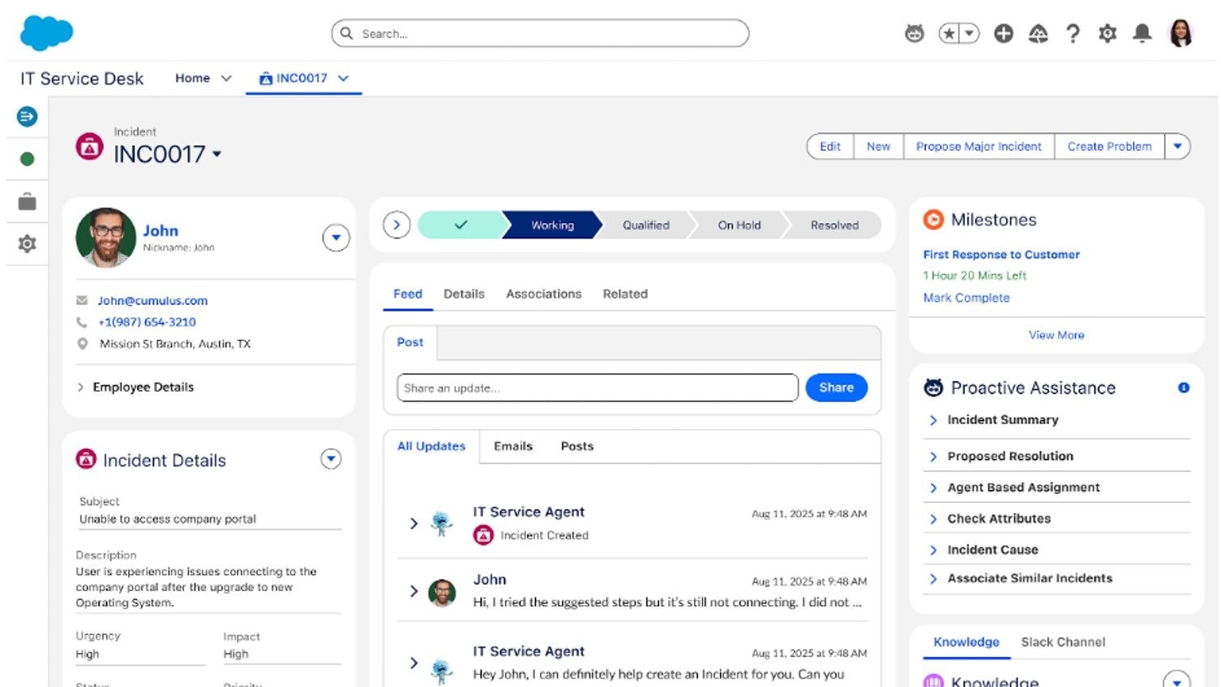1221x687 pixels.
Task: Click the Propose Major Incident button
Action: pyautogui.click(x=978, y=147)
